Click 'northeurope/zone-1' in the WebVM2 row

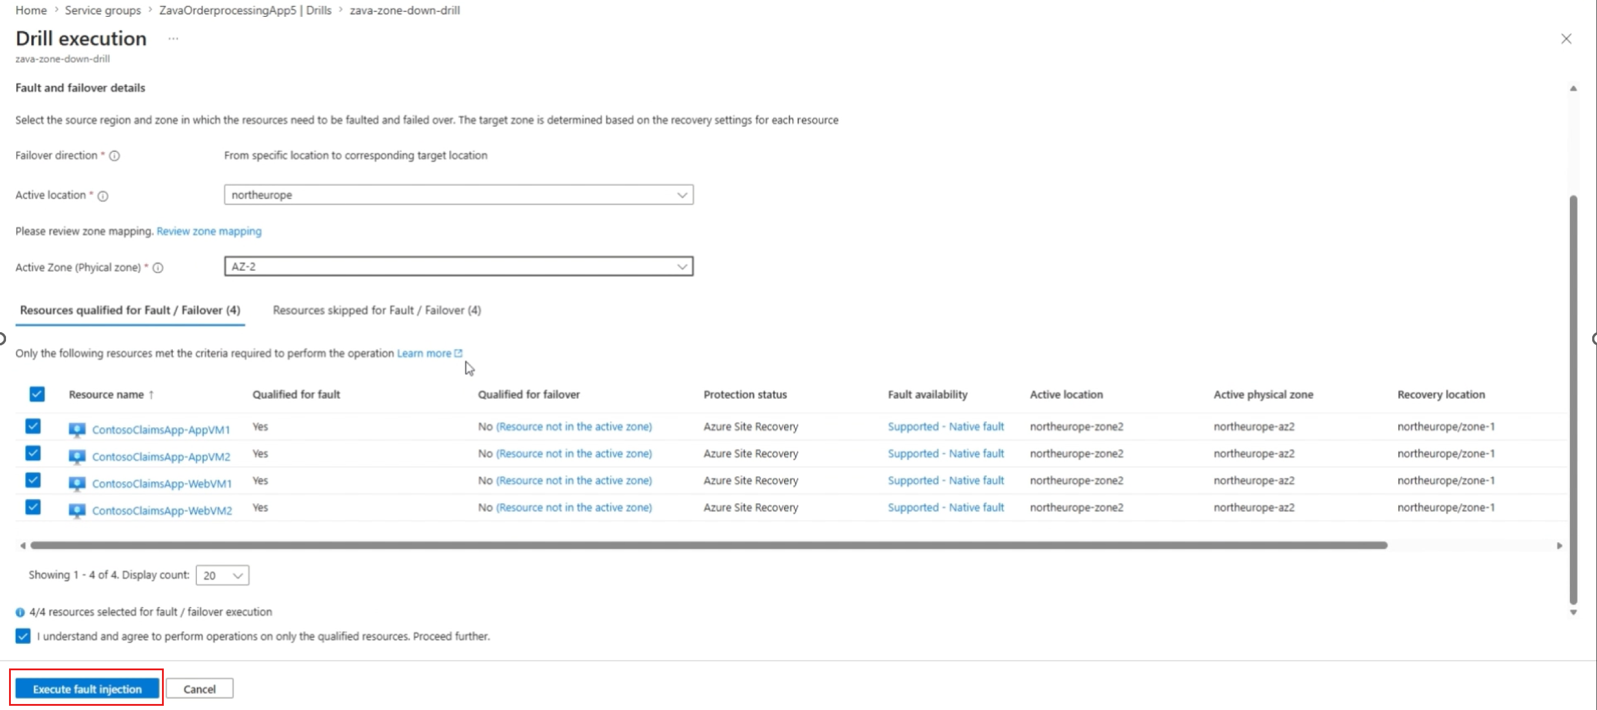(x=1446, y=508)
